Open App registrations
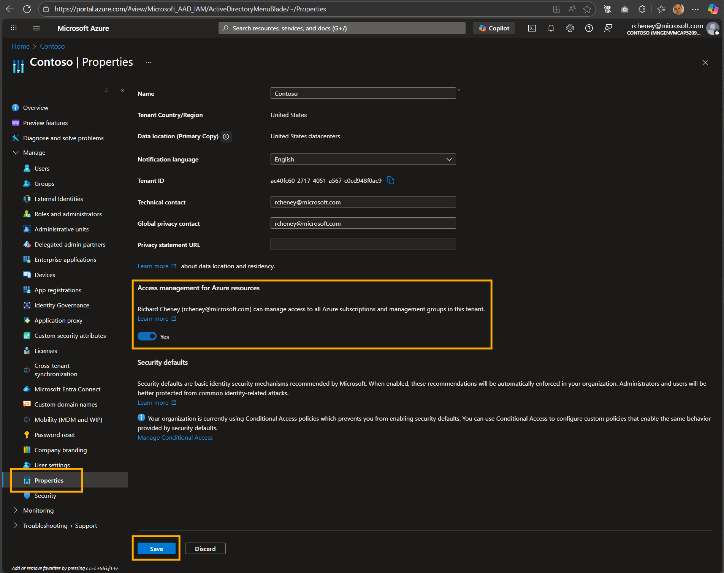This screenshot has width=724, height=573. click(x=57, y=290)
